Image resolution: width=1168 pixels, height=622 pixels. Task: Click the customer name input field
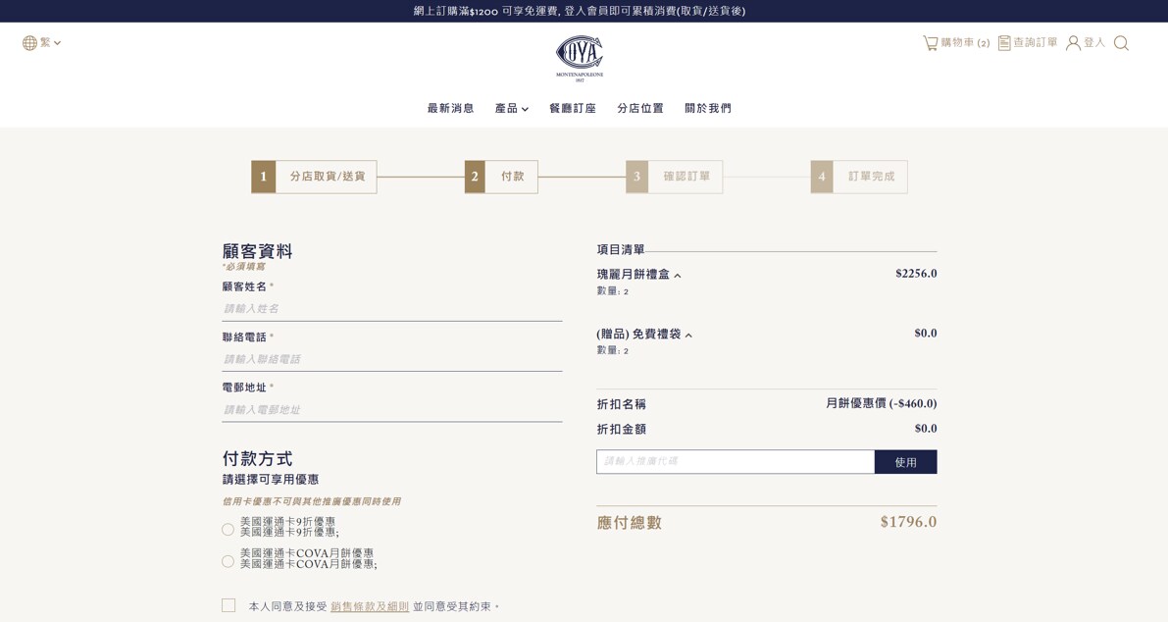(391, 309)
